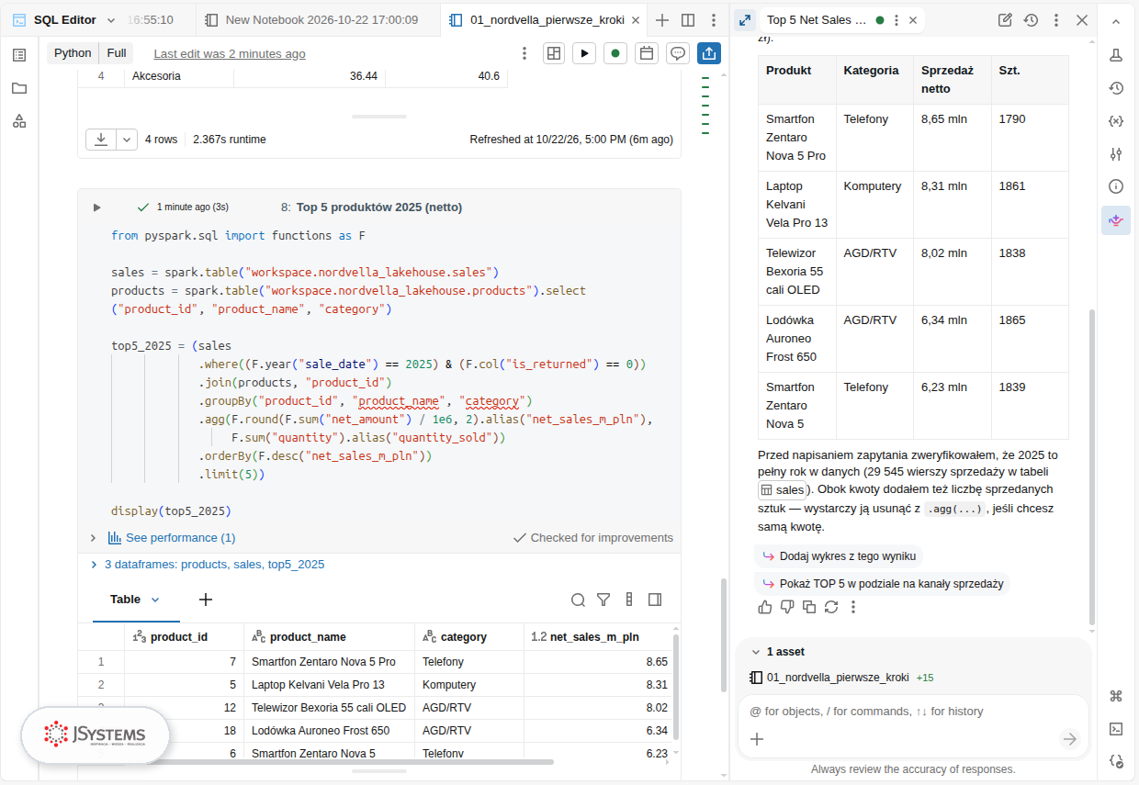Expand the assistant panel to full size
Screen dimensions: 1139x785
click(745, 19)
